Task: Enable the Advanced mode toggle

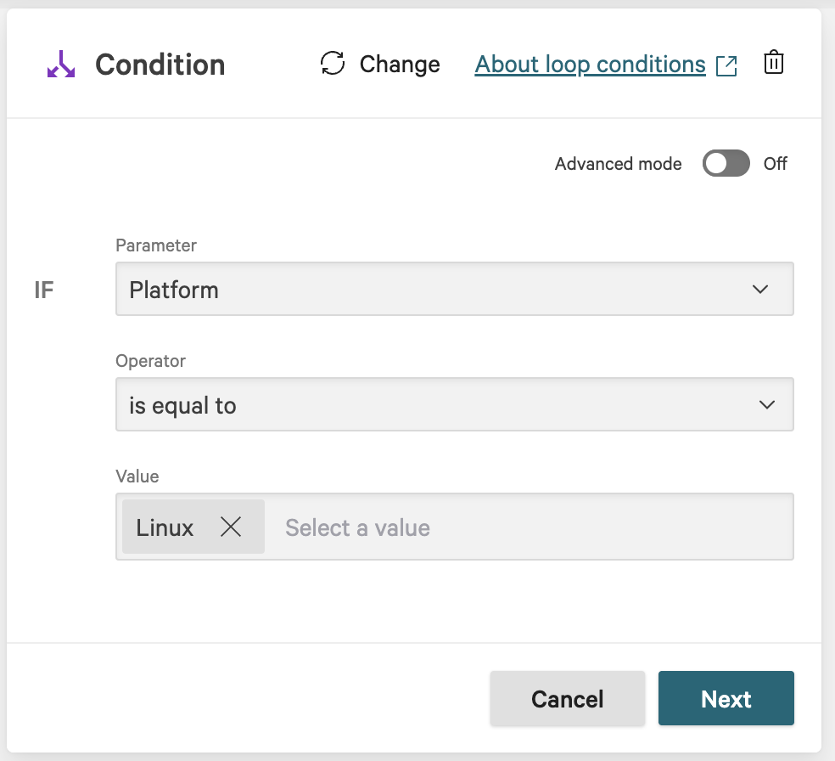Action: pyautogui.click(x=726, y=163)
